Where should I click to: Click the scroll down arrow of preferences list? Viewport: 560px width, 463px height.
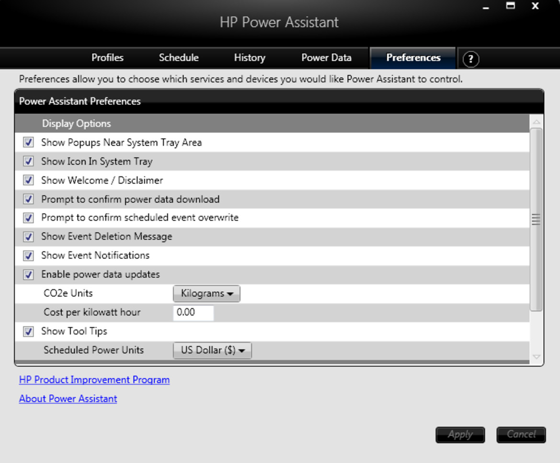(x=536, y=357)
